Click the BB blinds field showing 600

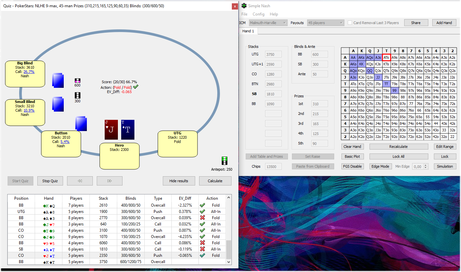click(320, 54)
